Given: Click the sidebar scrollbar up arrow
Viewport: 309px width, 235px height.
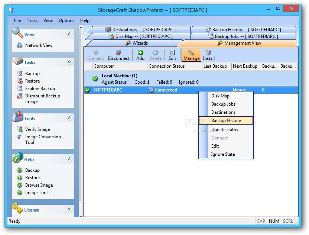Looking at the screenshot, I should click(x=81, y=27).
